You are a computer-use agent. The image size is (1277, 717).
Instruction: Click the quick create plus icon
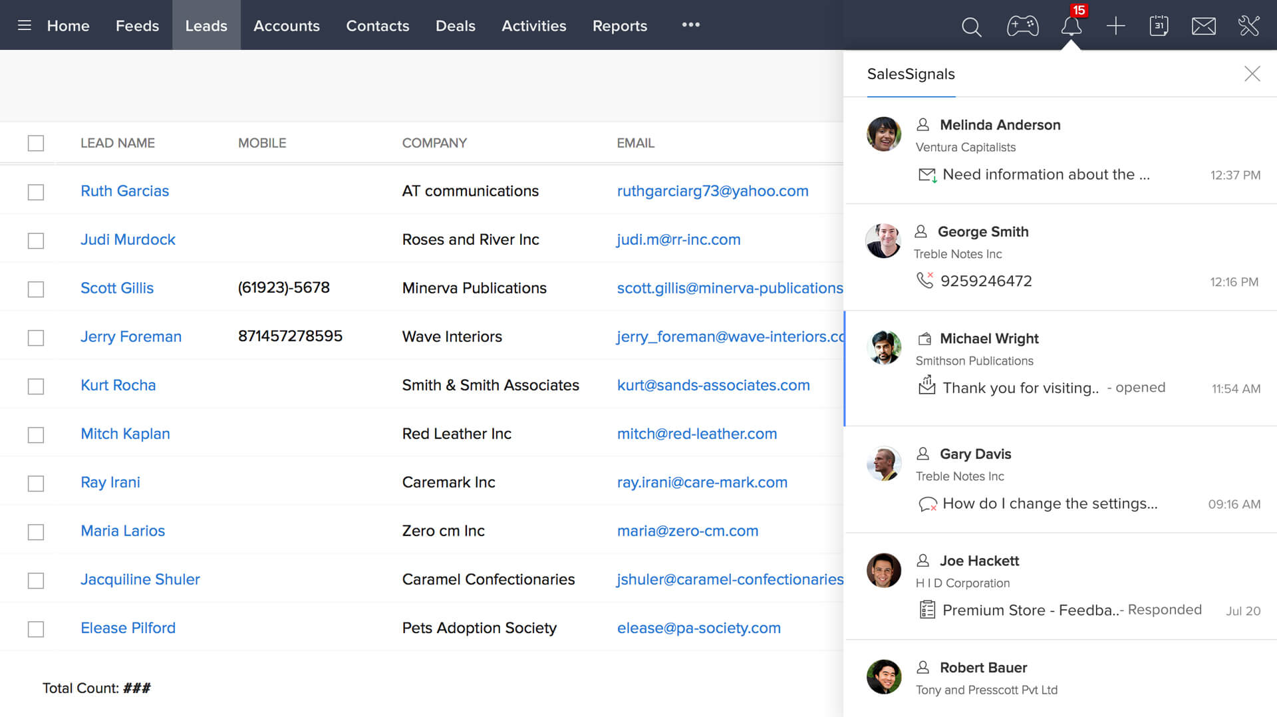1115,26
